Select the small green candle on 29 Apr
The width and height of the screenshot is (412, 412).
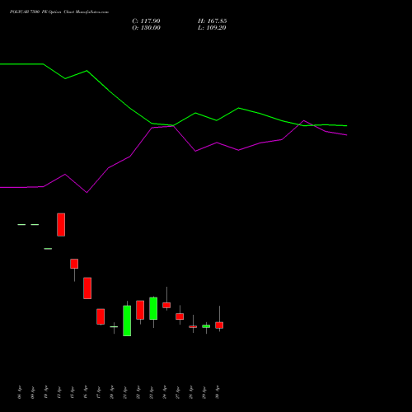click(206, 326)
